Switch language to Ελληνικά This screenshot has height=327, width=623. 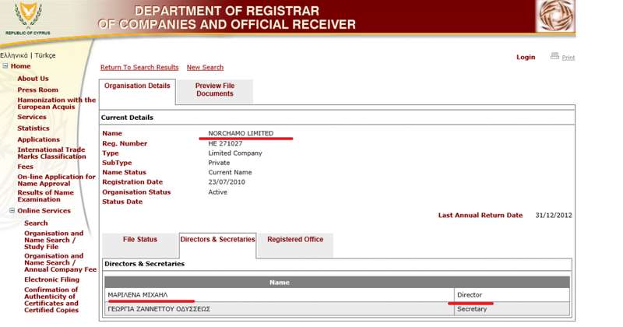[14, 55]
